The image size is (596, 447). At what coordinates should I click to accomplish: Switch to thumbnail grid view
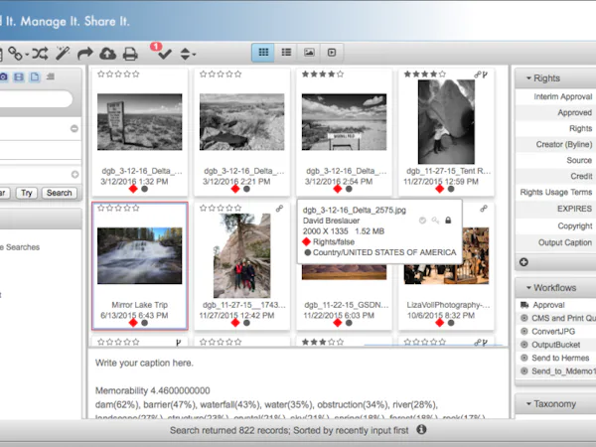point(263,53)
